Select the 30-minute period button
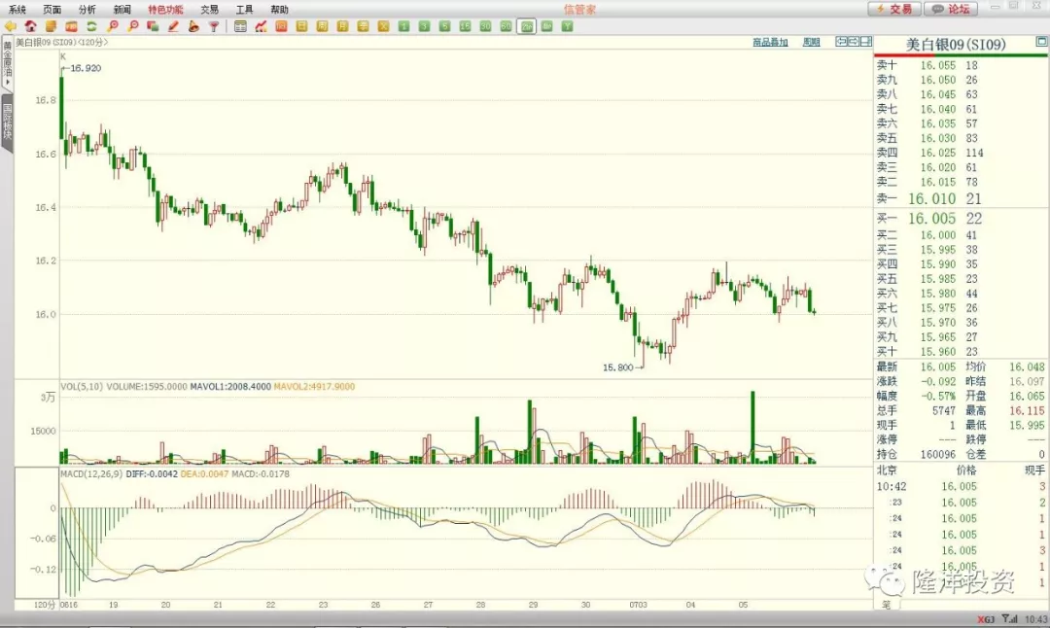The image size is (1050, 628). [x=485, y=26]
